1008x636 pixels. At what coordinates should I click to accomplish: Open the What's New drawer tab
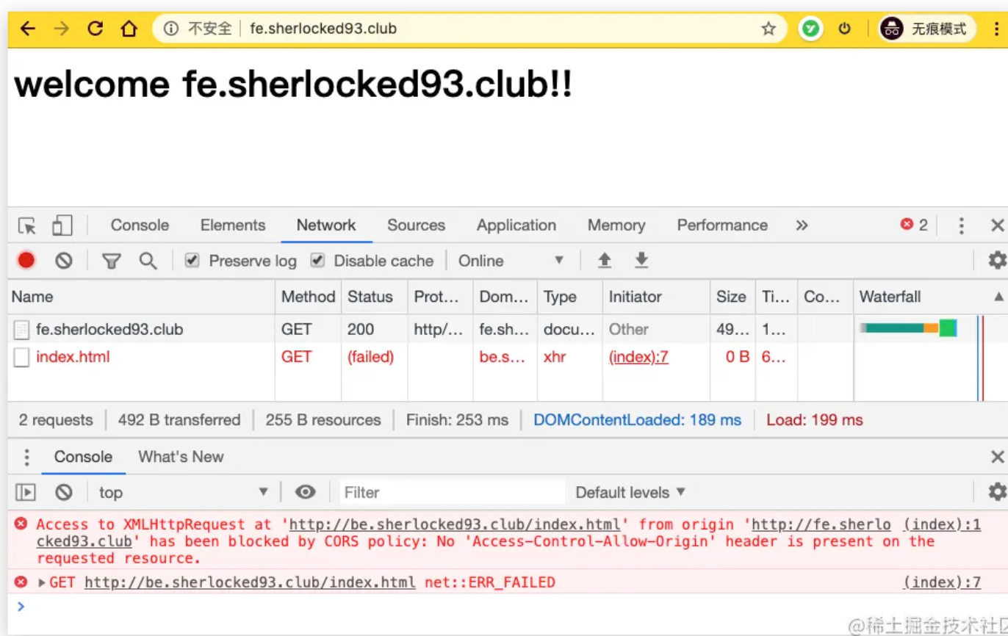pyautogui.click(x=181, y=457)
